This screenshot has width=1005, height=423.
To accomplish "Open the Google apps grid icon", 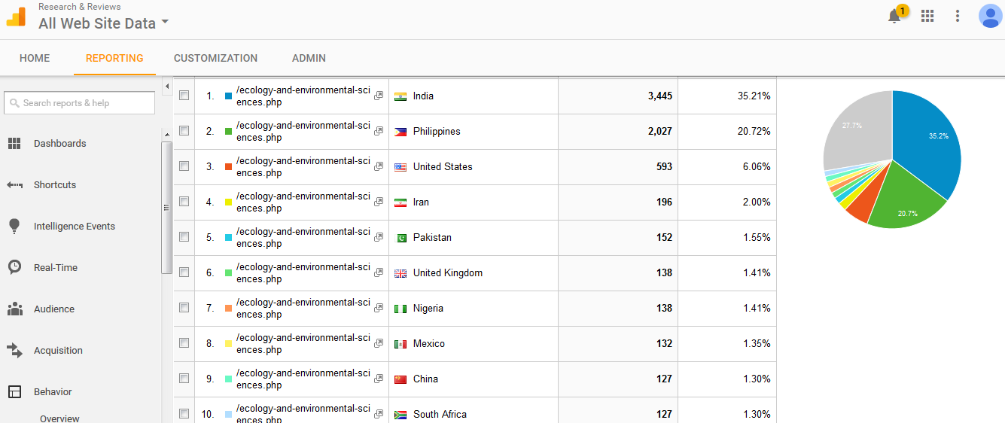I will pos(927,16).
